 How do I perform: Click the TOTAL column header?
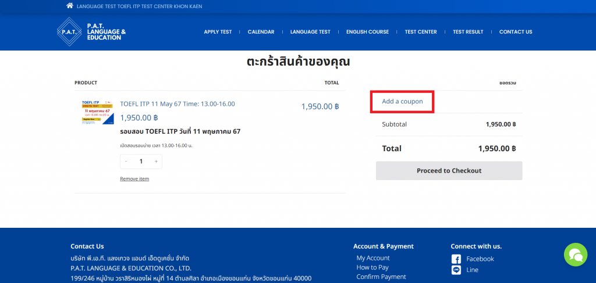[x=331, y=83]
